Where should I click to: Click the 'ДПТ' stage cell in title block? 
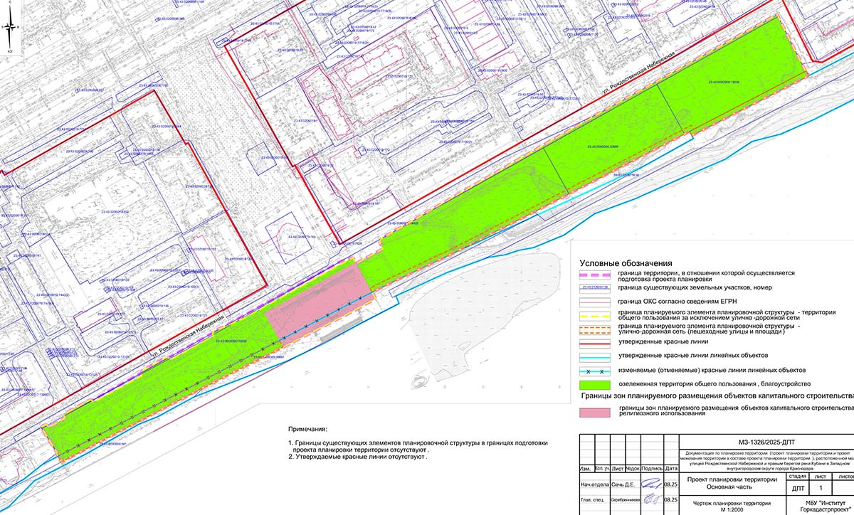[799, 489]
